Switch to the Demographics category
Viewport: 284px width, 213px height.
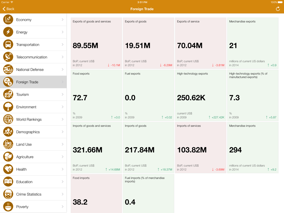[x=33, y=132]
